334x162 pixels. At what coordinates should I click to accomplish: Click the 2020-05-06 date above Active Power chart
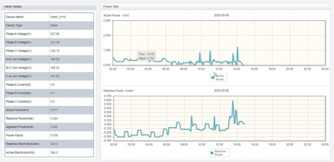coord(221,15)
